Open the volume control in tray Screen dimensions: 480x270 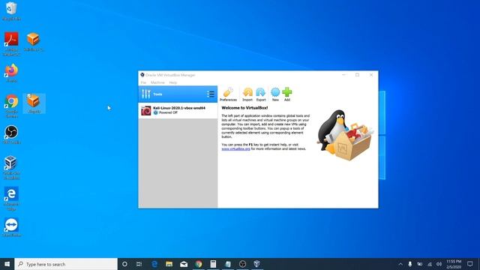point(439,264)
